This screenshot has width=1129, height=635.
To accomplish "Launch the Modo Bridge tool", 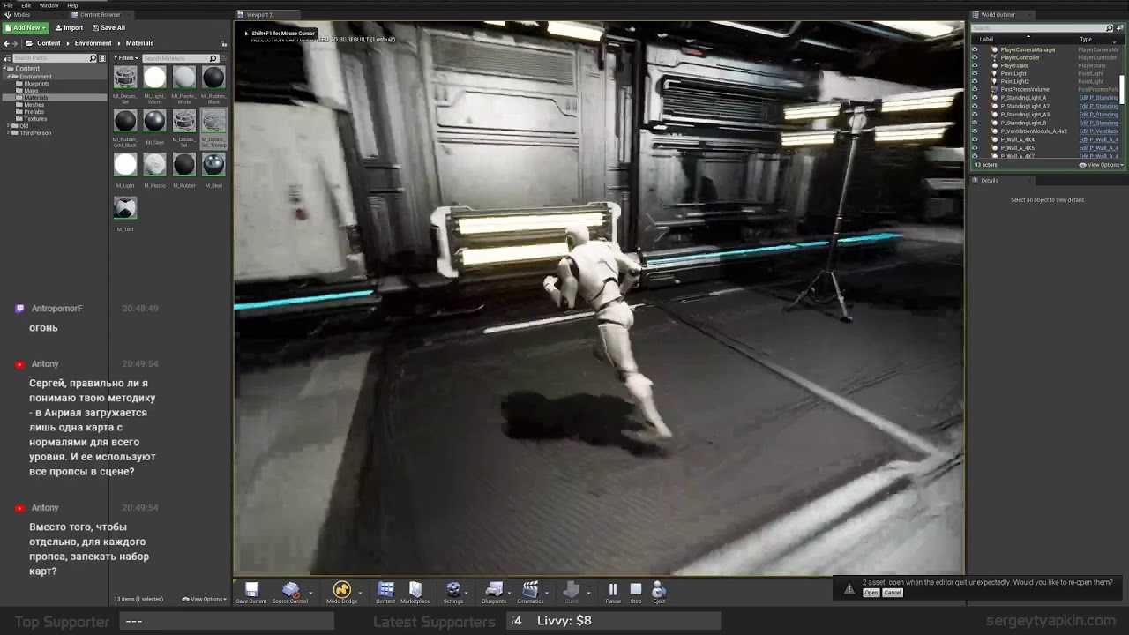I will coord(341,592).
